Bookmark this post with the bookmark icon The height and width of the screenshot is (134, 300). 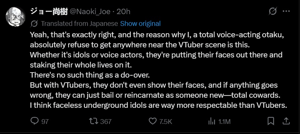[271, 121]
